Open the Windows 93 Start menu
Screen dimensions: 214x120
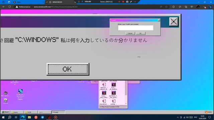(5, 112)
